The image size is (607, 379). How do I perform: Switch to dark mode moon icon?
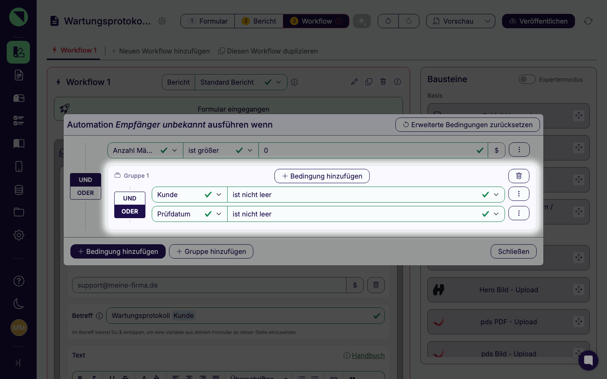coord(19,304)
